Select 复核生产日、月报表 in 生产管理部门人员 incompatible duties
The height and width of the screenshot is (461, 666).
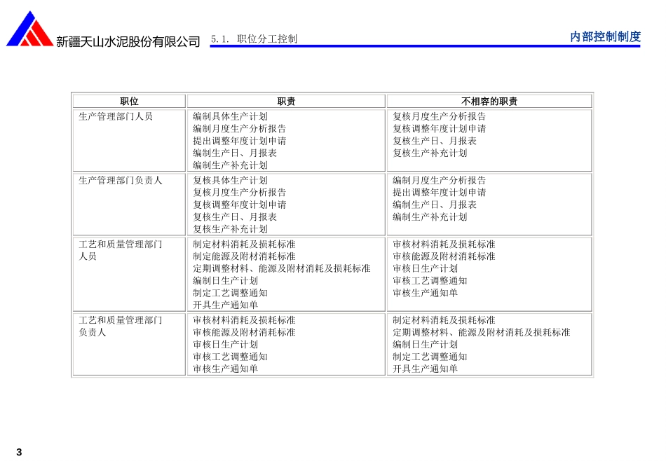point(435,141)
